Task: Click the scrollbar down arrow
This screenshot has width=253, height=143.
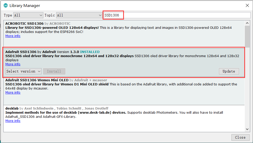Action: pos(247,129)
